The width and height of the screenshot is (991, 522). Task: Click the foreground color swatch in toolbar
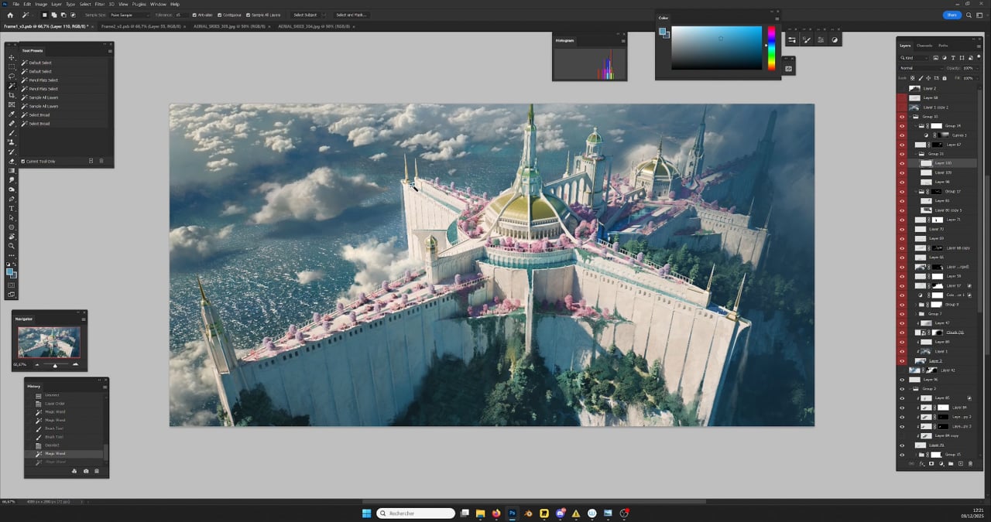pos(9,271)
